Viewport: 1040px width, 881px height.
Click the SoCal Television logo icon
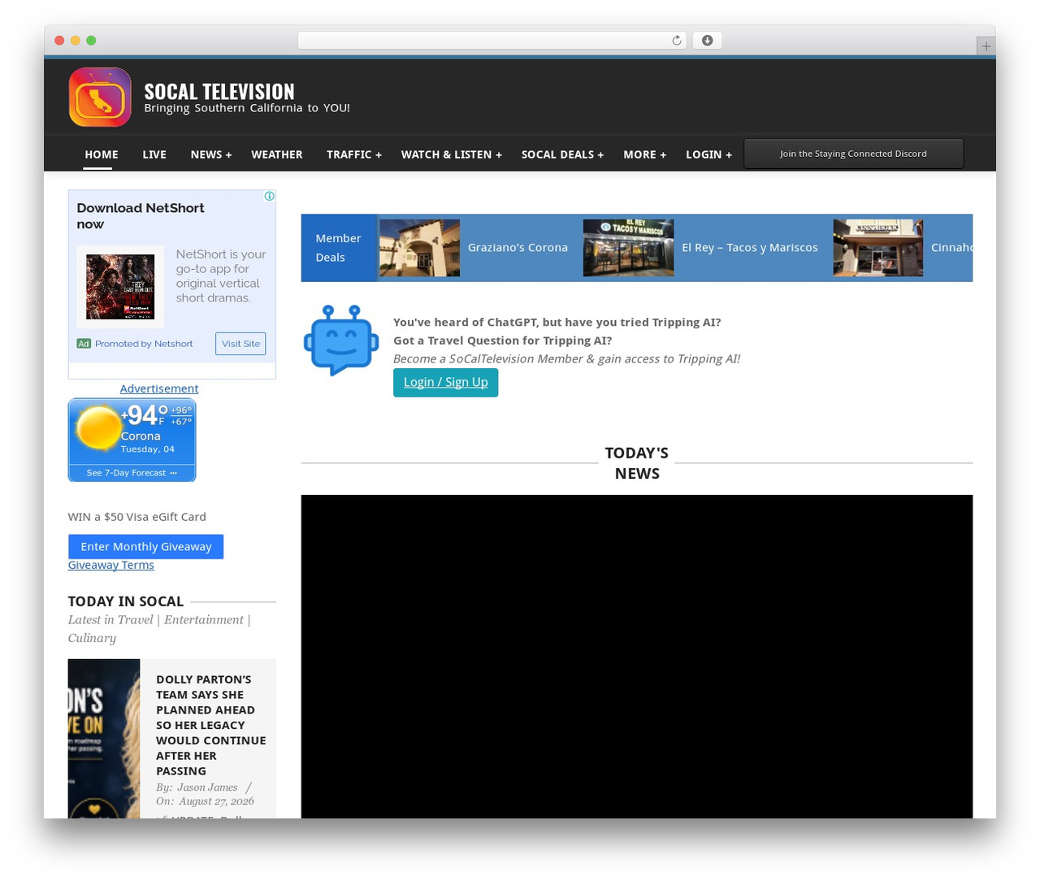[100, 98]
